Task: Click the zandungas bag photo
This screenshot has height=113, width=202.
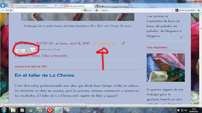Action: point(78,17)
